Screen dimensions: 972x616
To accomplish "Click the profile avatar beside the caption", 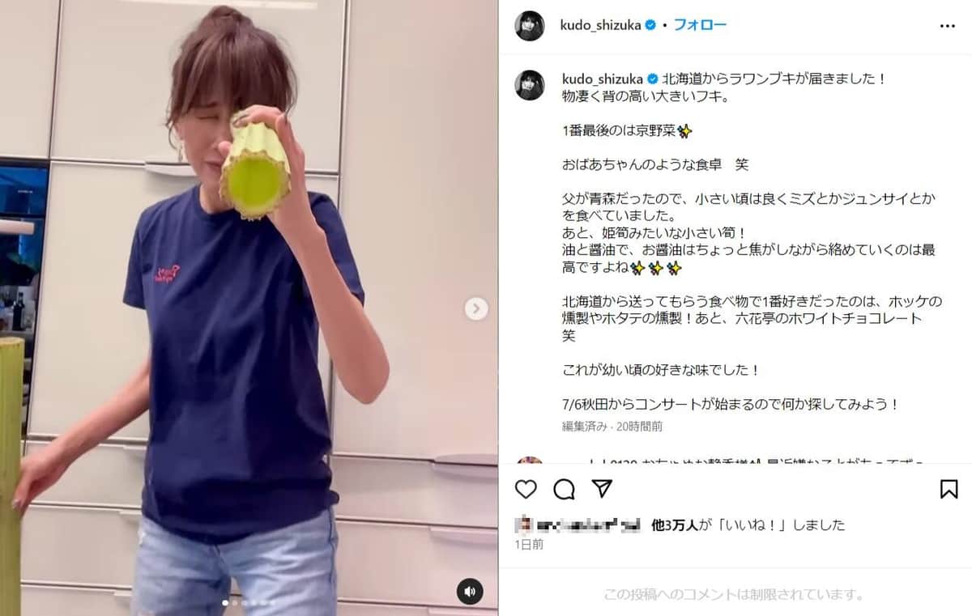I will tap(530, 85).
